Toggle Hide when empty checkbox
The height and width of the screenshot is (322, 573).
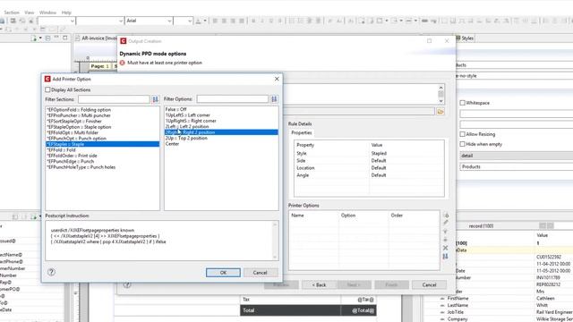(x=462, y=144)
